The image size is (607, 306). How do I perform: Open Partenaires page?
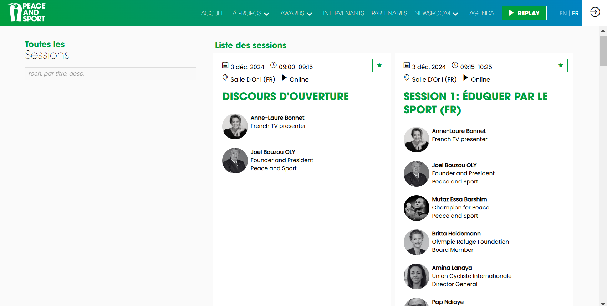tap(389, 13)
